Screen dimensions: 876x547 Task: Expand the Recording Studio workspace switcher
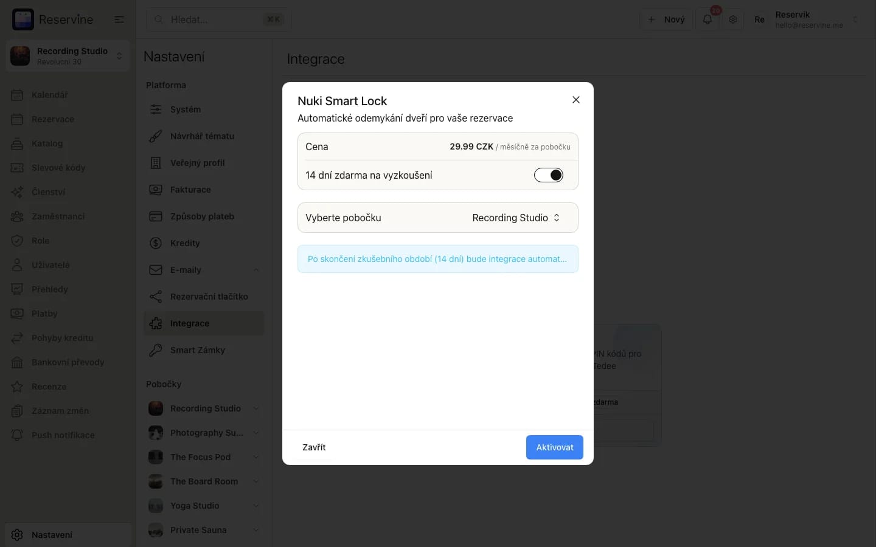coord(68,56)
